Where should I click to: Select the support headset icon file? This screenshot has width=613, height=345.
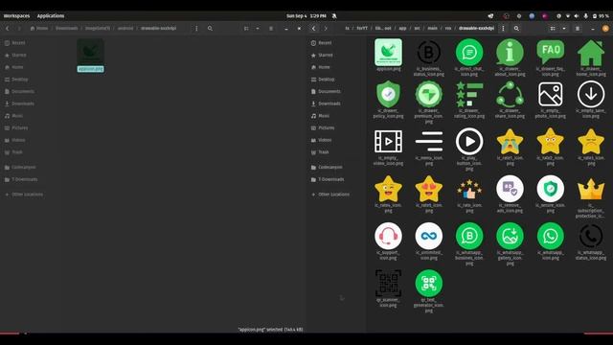[388, 237]
